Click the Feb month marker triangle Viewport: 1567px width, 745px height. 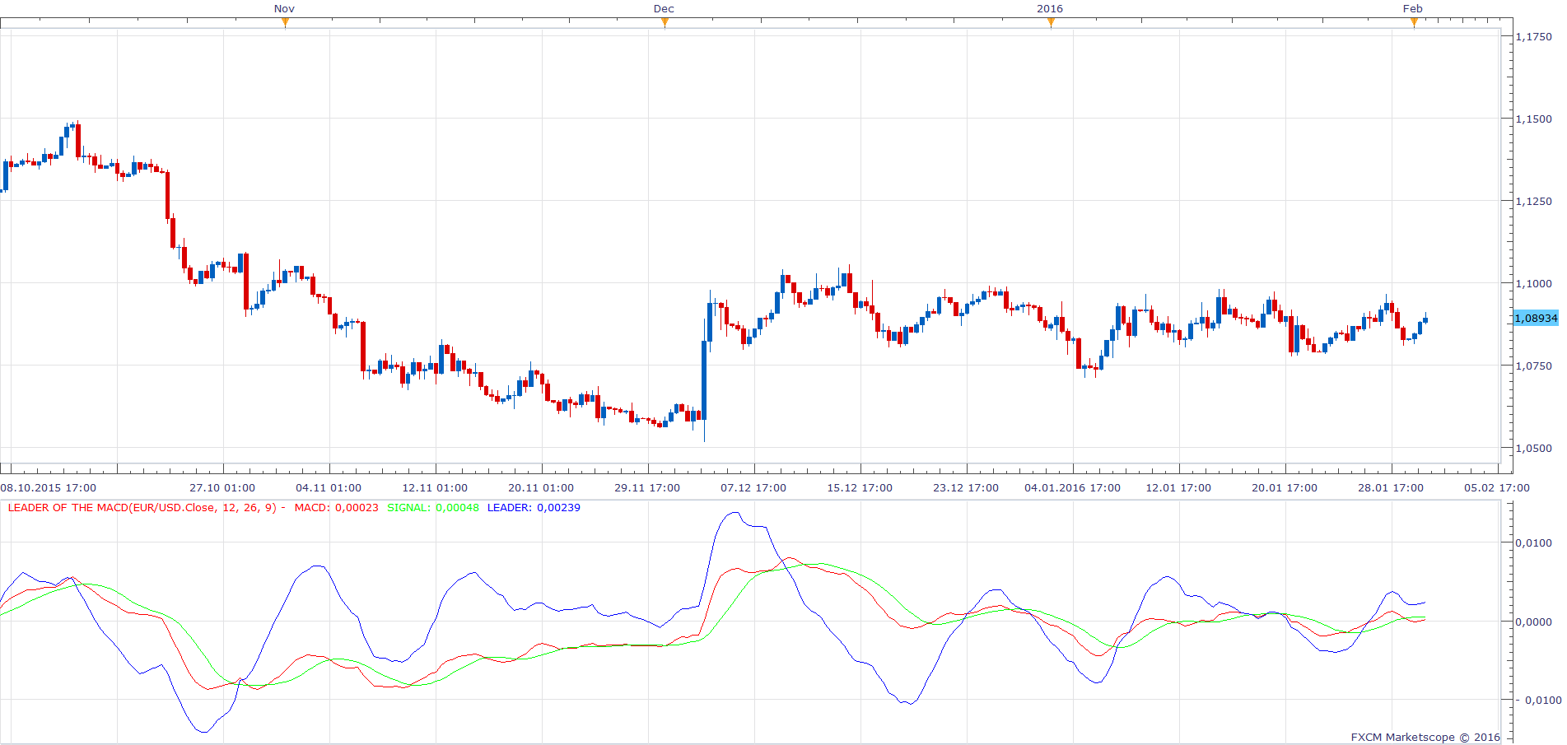pyautogui.click(x=1414, y=23)
